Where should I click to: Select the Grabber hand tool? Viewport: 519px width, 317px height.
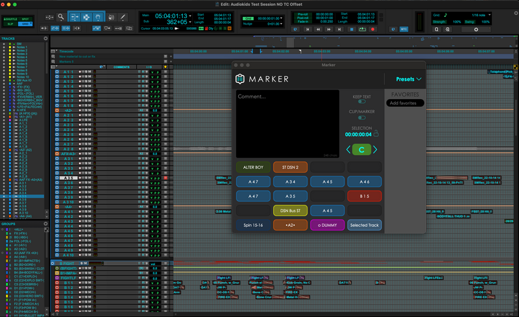click(98, 17)
